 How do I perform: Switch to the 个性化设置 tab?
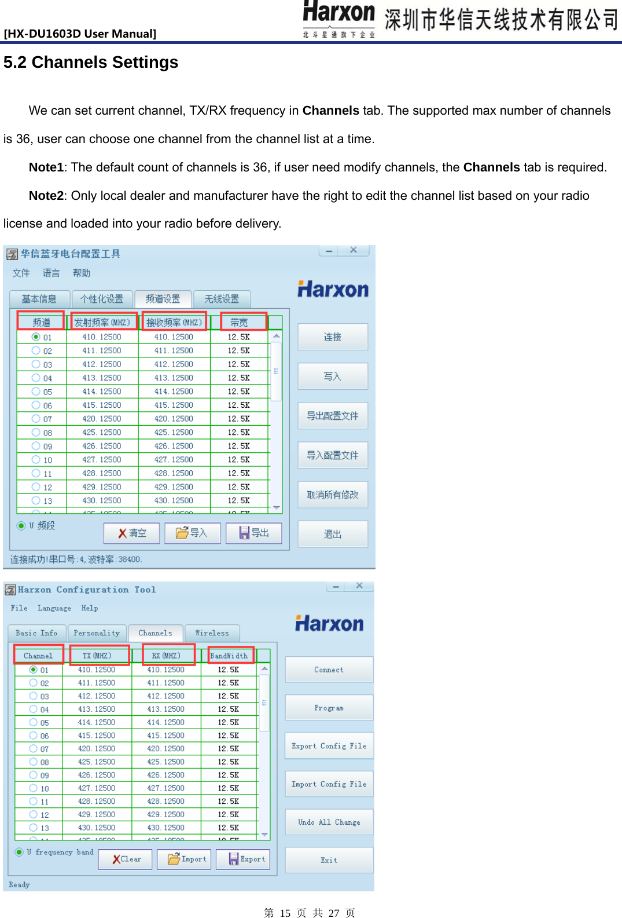pos(102,299)
